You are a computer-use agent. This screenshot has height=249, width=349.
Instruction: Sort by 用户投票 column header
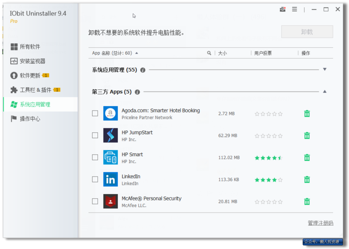coord(263,53)
